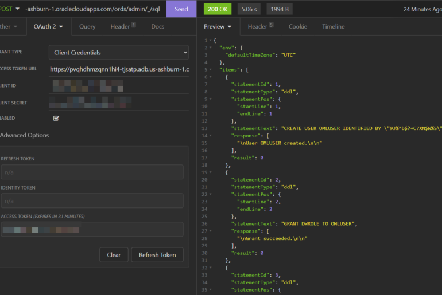This screenshot has height=295, width=442.
Task: Switch to the Timeline tab
Action: pyautogui.click(x=333, y=27)
